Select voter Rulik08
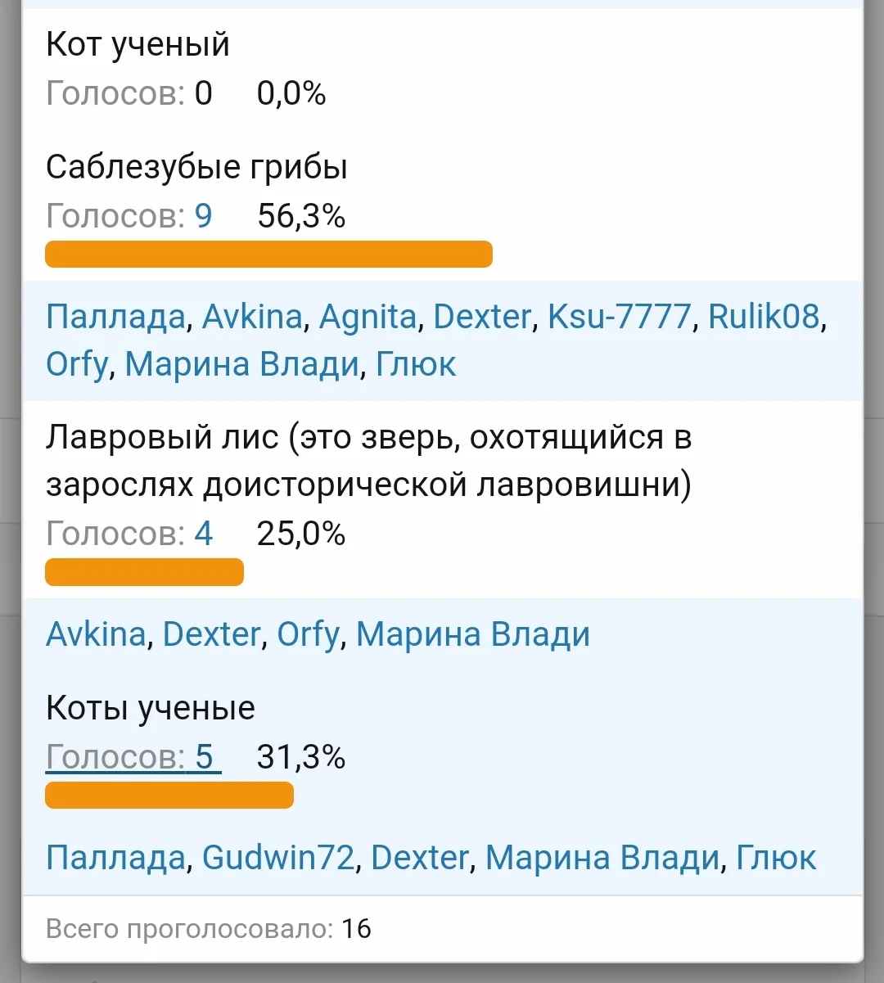This screenshot has height=983, width=884. 764,316
